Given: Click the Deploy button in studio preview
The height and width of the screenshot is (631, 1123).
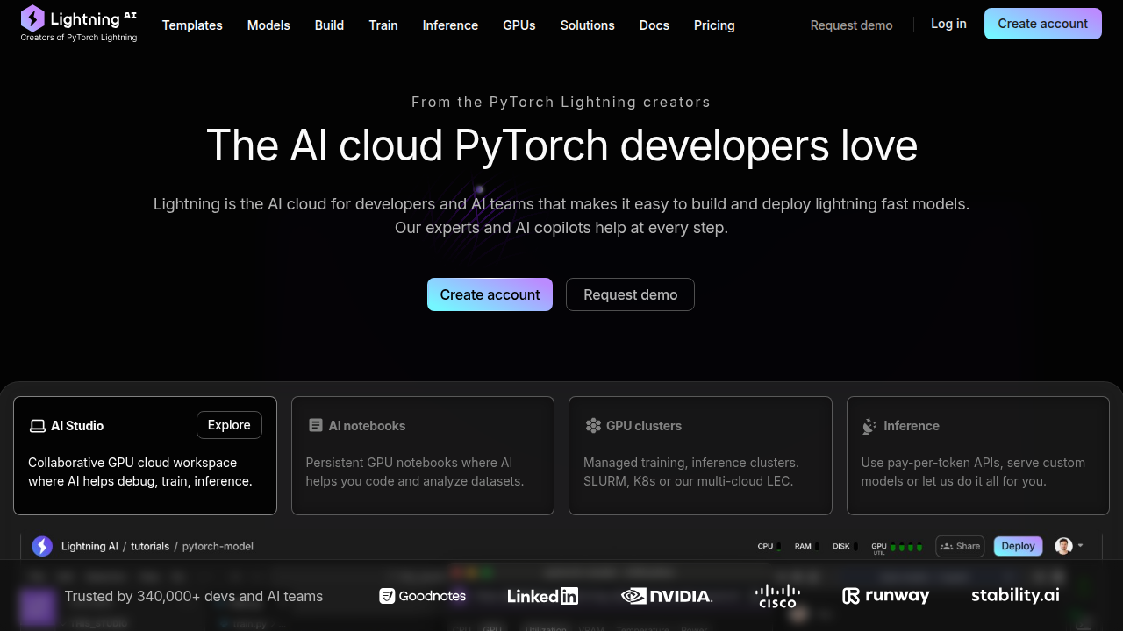Looking at the screenshot, I should 1018,546.
